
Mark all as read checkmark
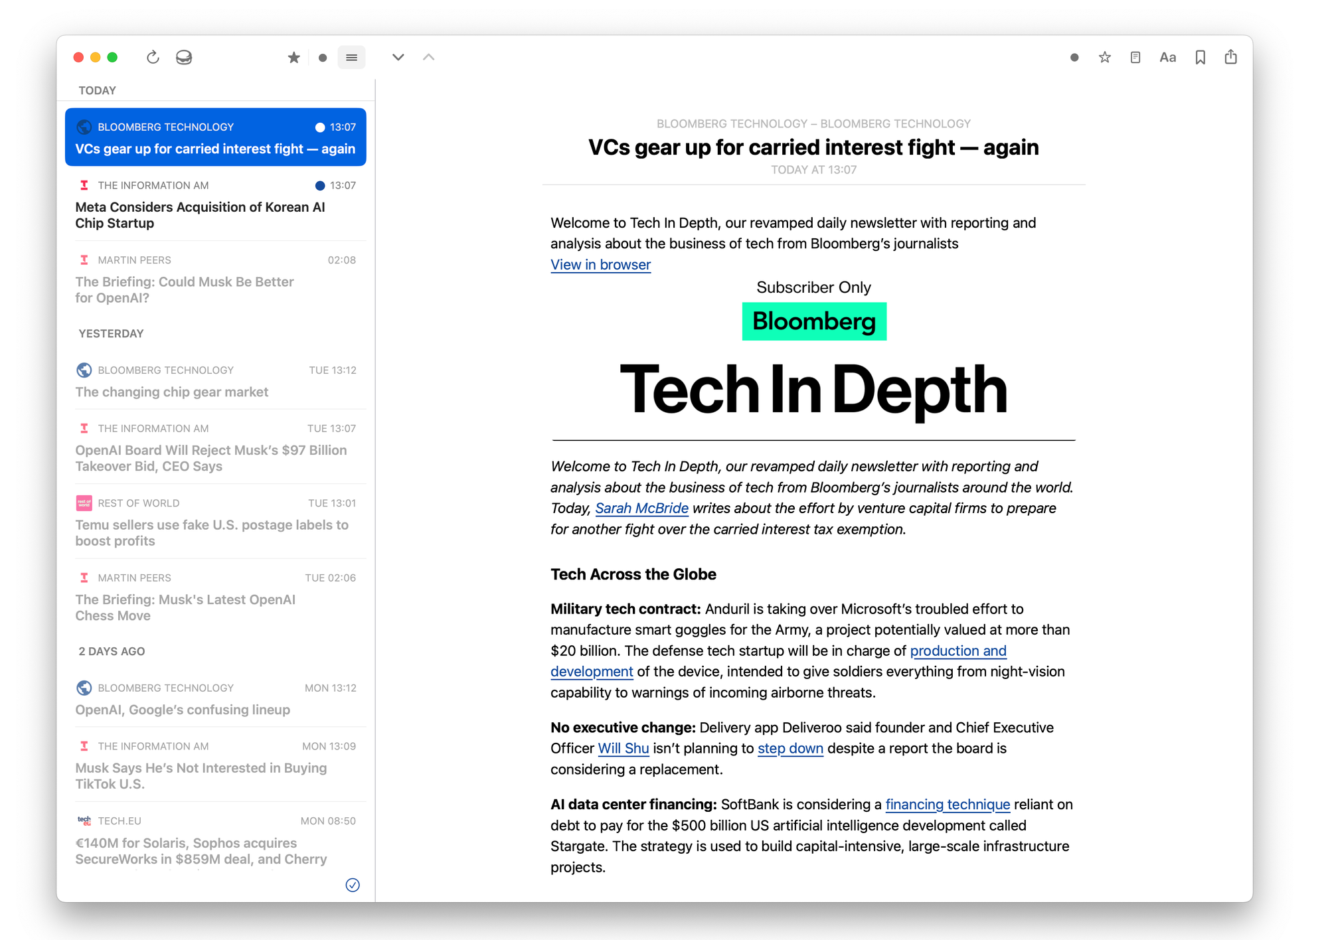click(353, 885)
